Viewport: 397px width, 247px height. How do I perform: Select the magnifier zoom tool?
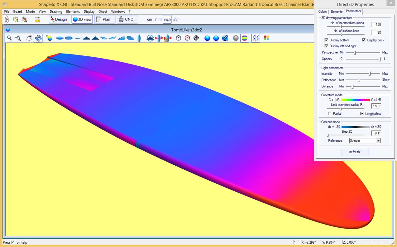point(10,38)
